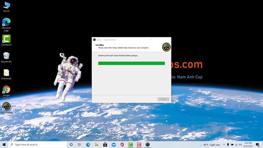Open network tray icon
Image resolution: width=263 pixels, height=148 pixels.
click(x=236, y=145)
